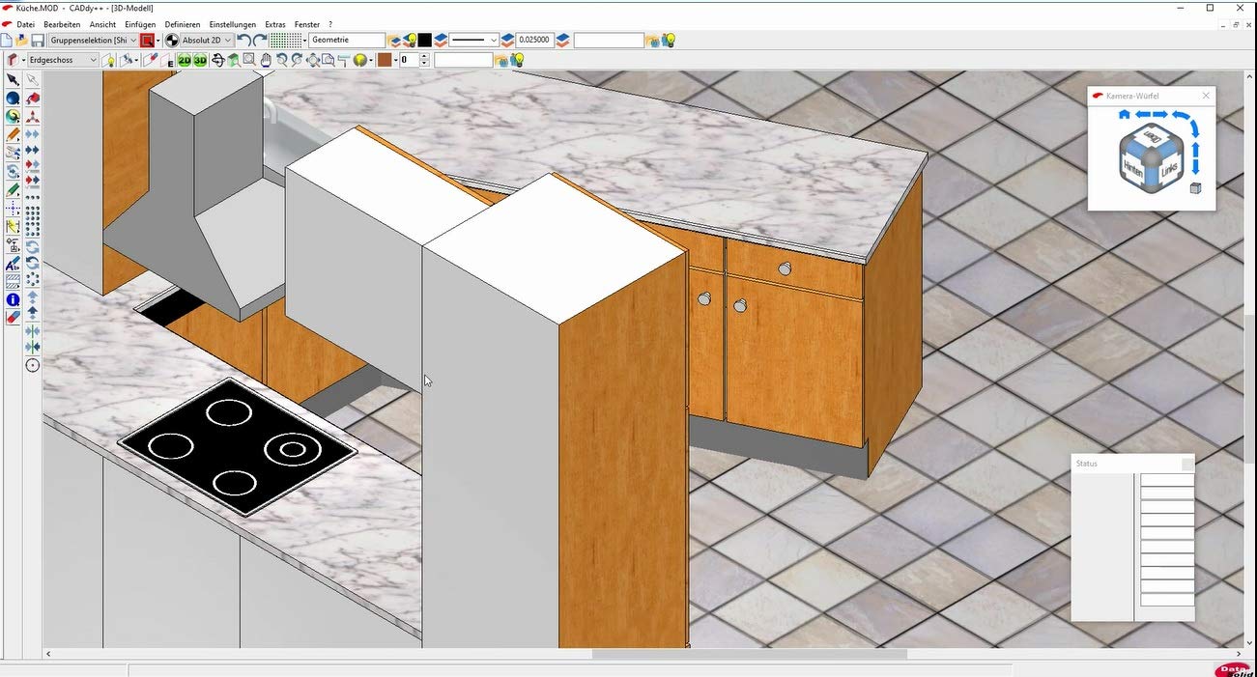The height and width of the screenshot is (677, 1257).
Task: Open the Absolut 2D dropdown
Action: point(207,41)
